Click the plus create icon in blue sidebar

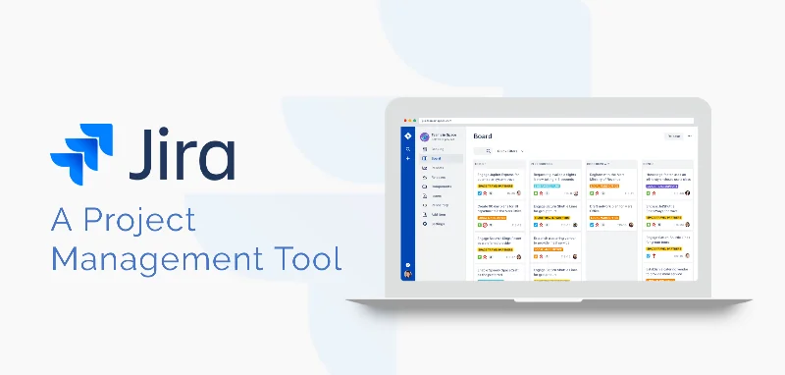tap(408, 158)
